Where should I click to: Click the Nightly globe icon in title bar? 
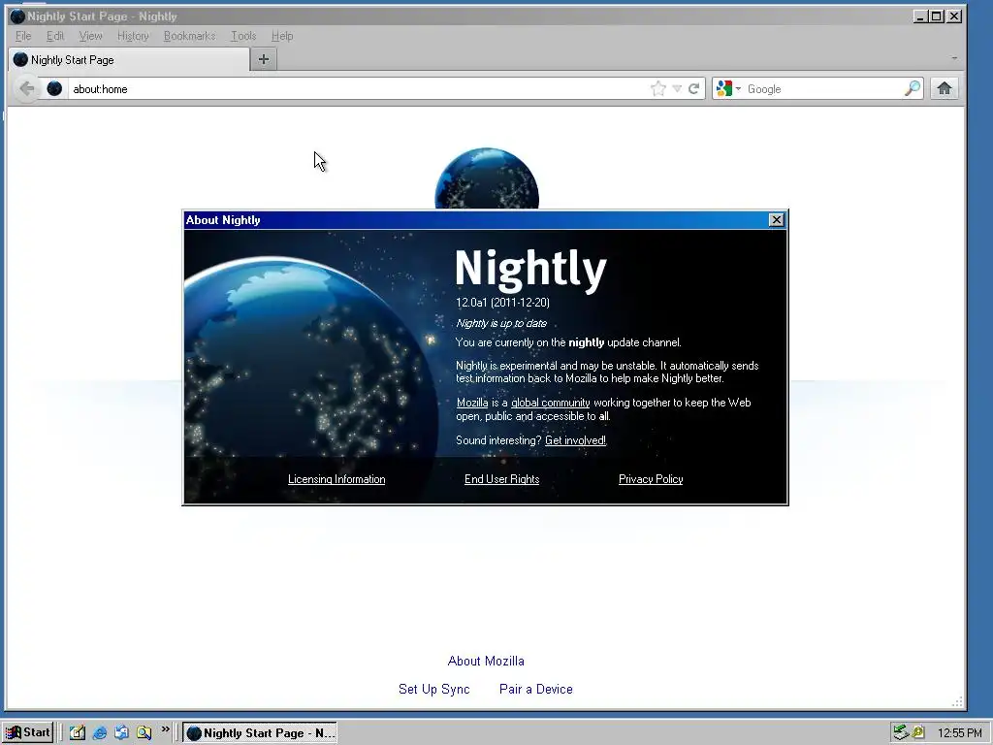point(17,16)
